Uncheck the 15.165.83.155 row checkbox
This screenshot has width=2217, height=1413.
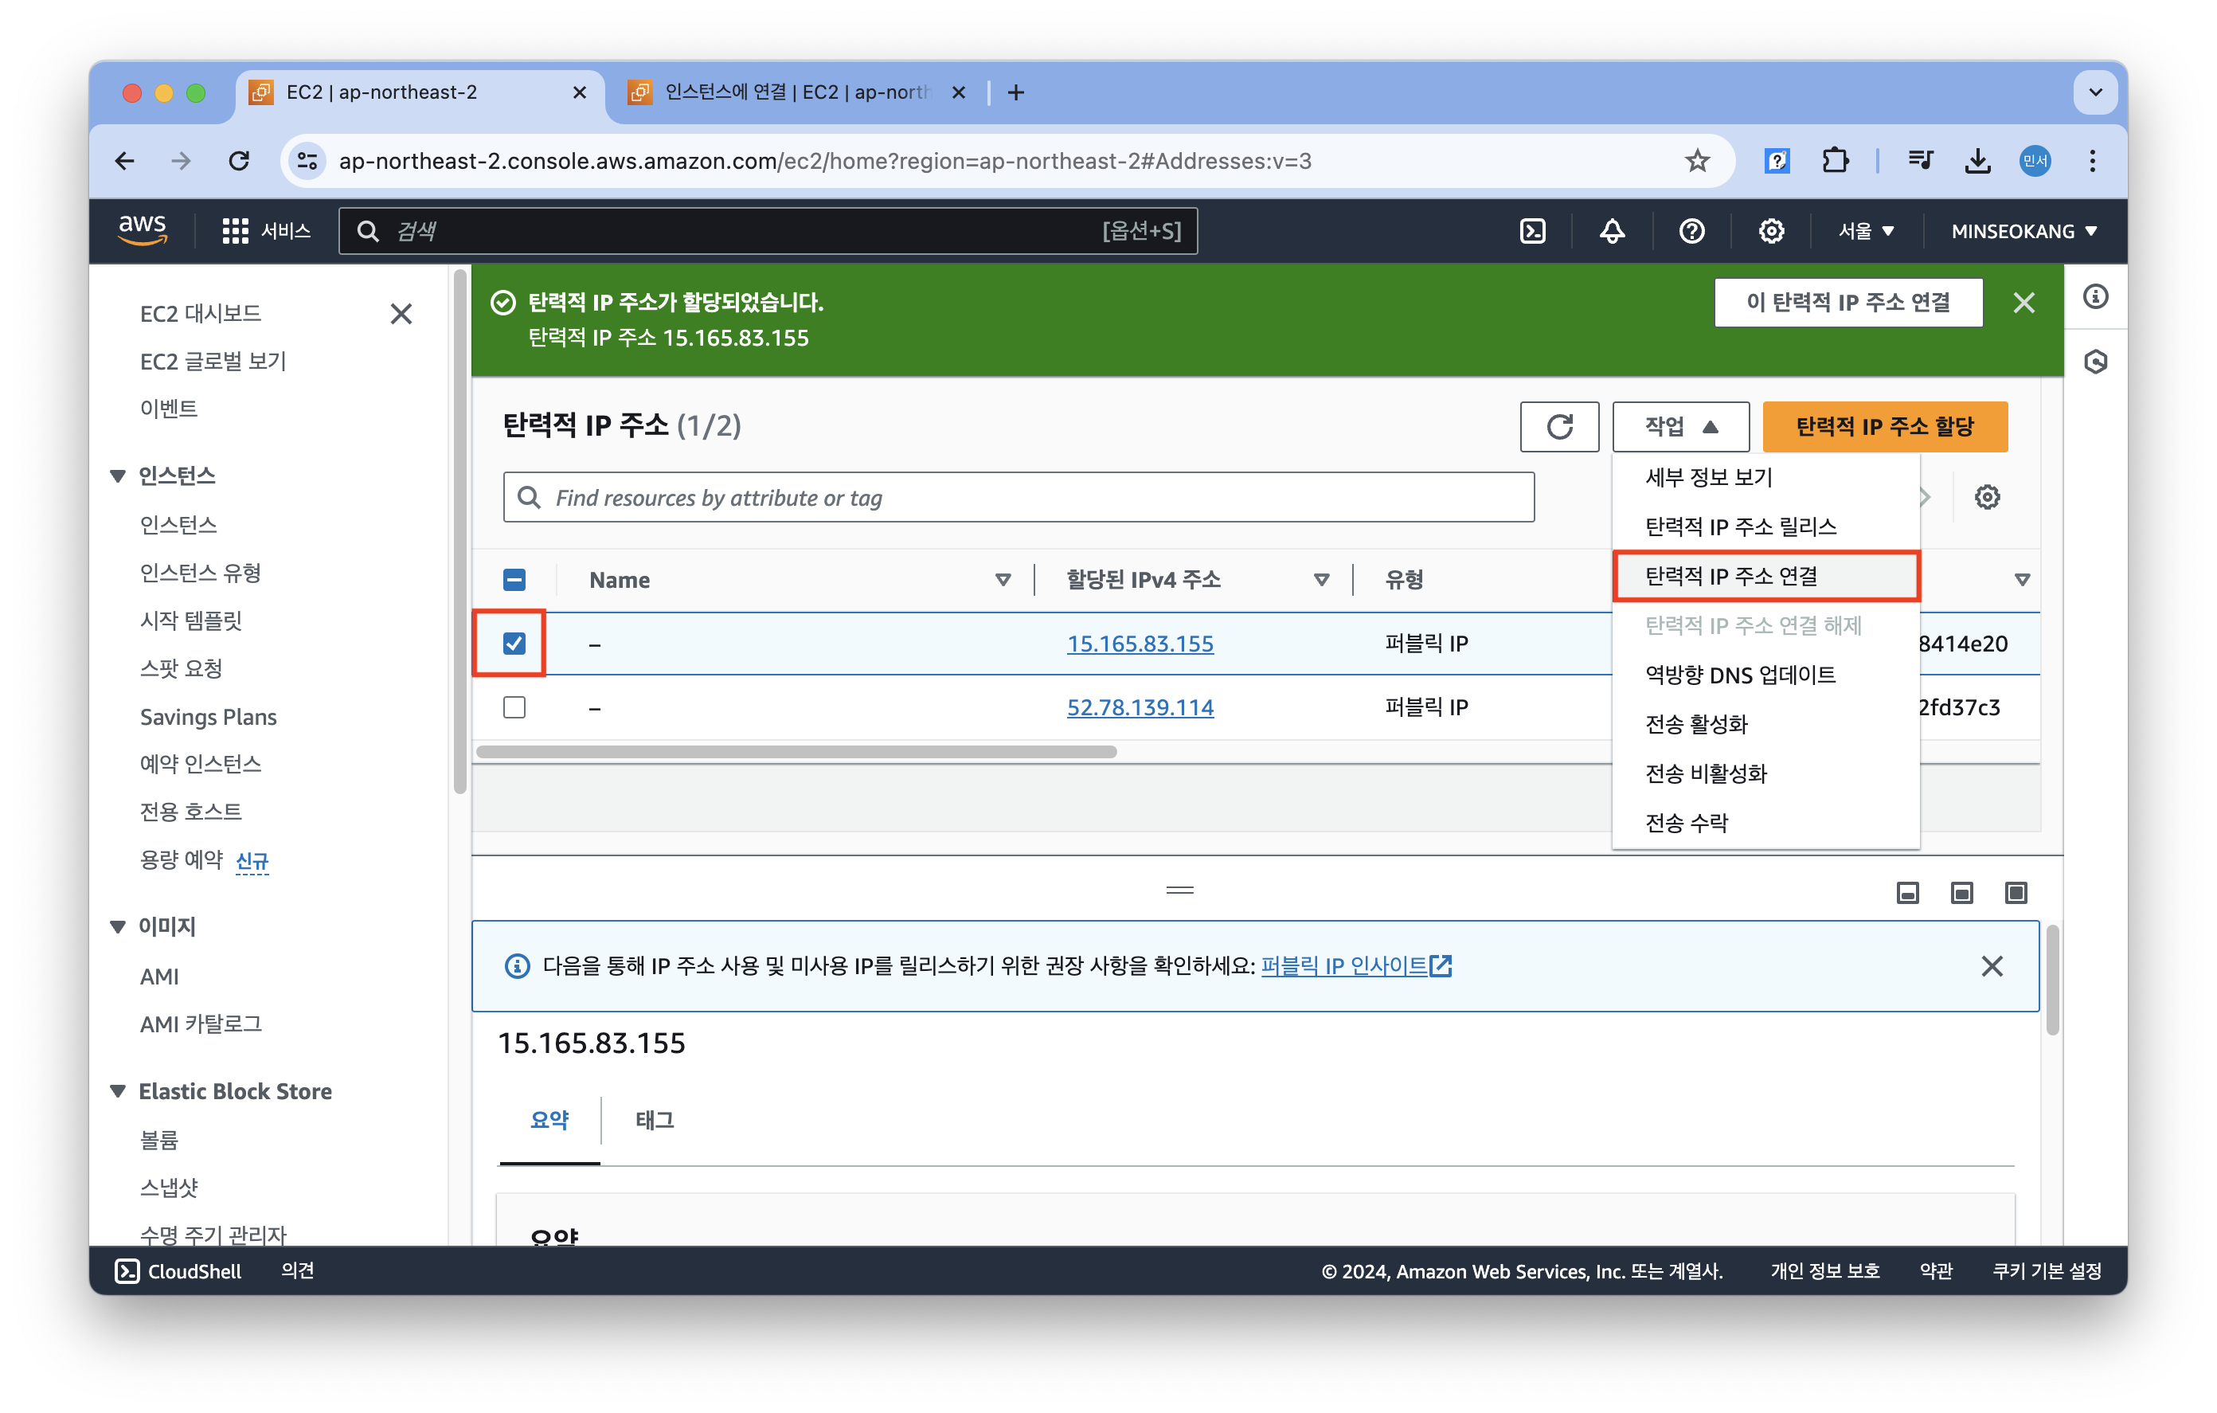point(514,643)
